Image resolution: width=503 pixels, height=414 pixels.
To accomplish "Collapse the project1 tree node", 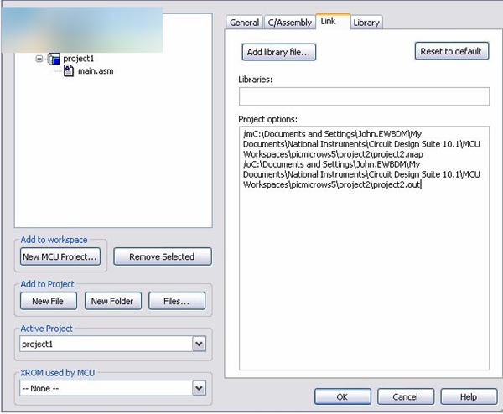I will coord(39,59).
